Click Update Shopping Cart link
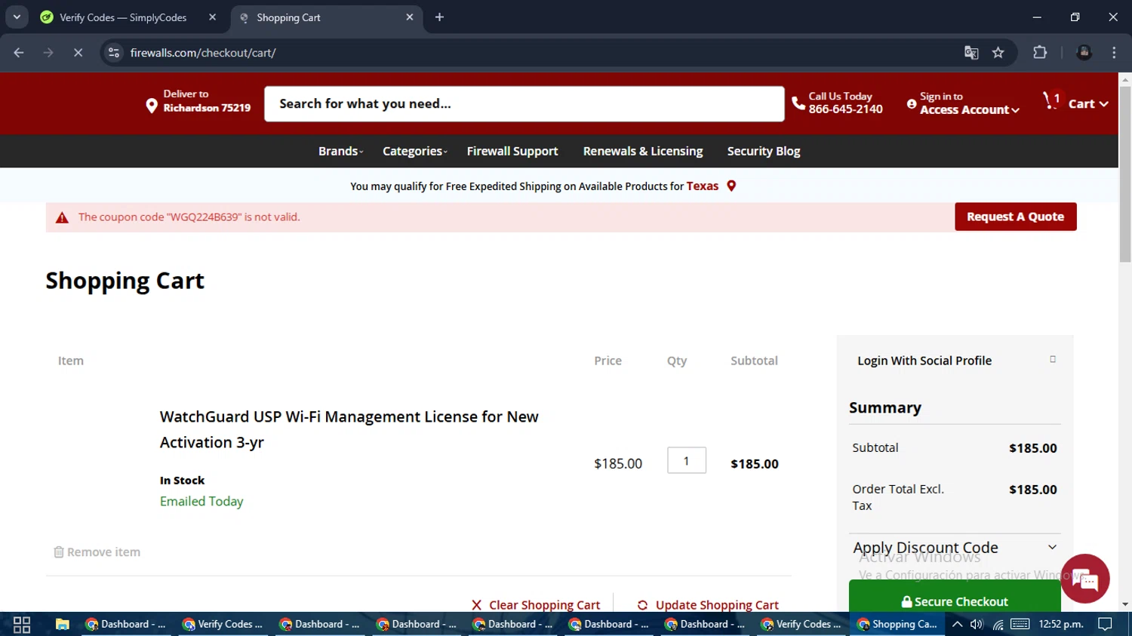The image size is (1132, 636). coord(708,605)
